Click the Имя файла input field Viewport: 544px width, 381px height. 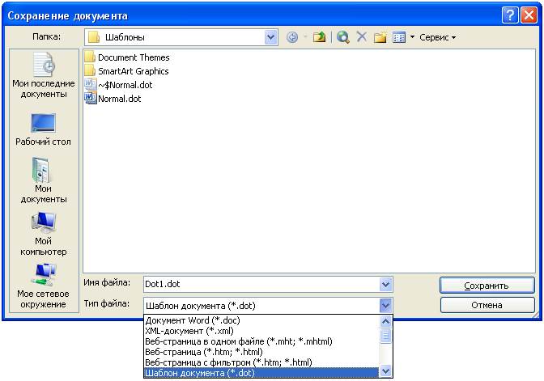point(261,284)
